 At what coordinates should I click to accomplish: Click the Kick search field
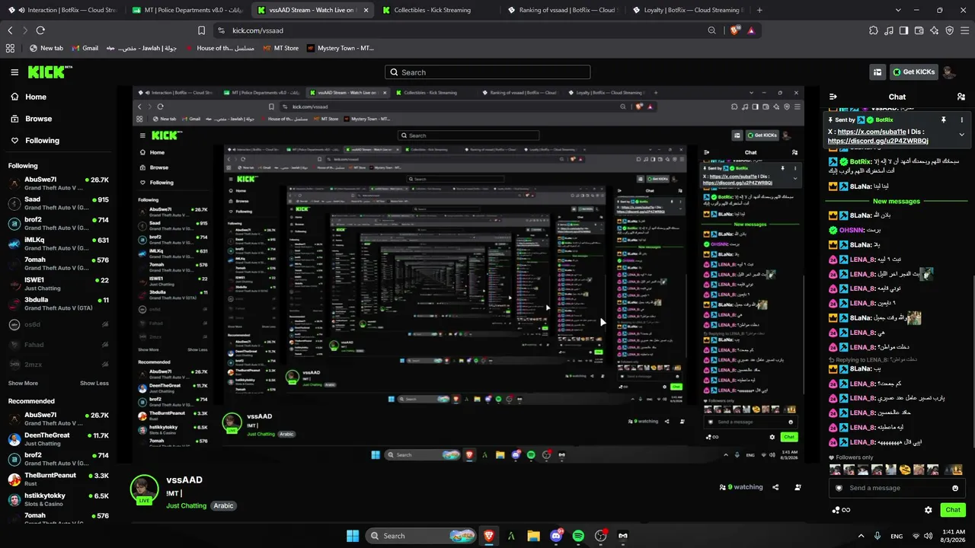[x=487, y=72]
